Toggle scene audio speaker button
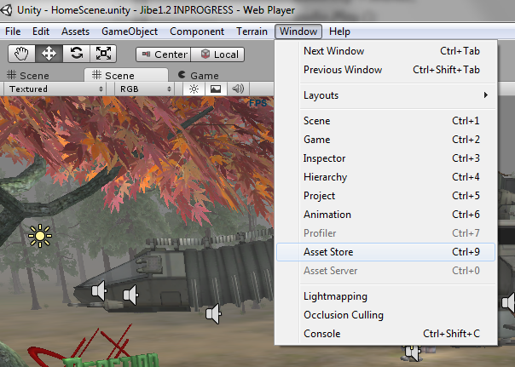The height and width of the screenshot is (367, 515). [x=238, y=89]
